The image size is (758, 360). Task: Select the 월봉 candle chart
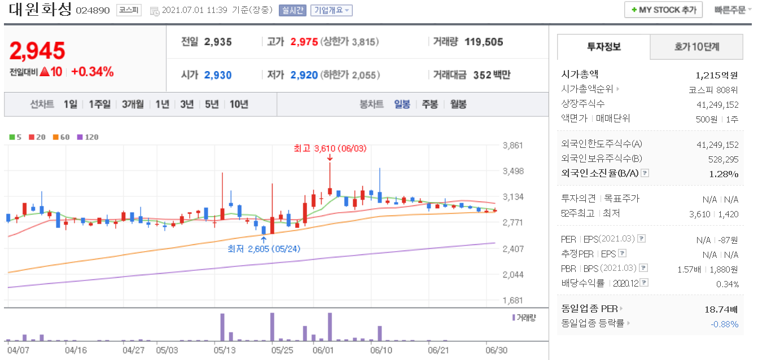[458, 104]
